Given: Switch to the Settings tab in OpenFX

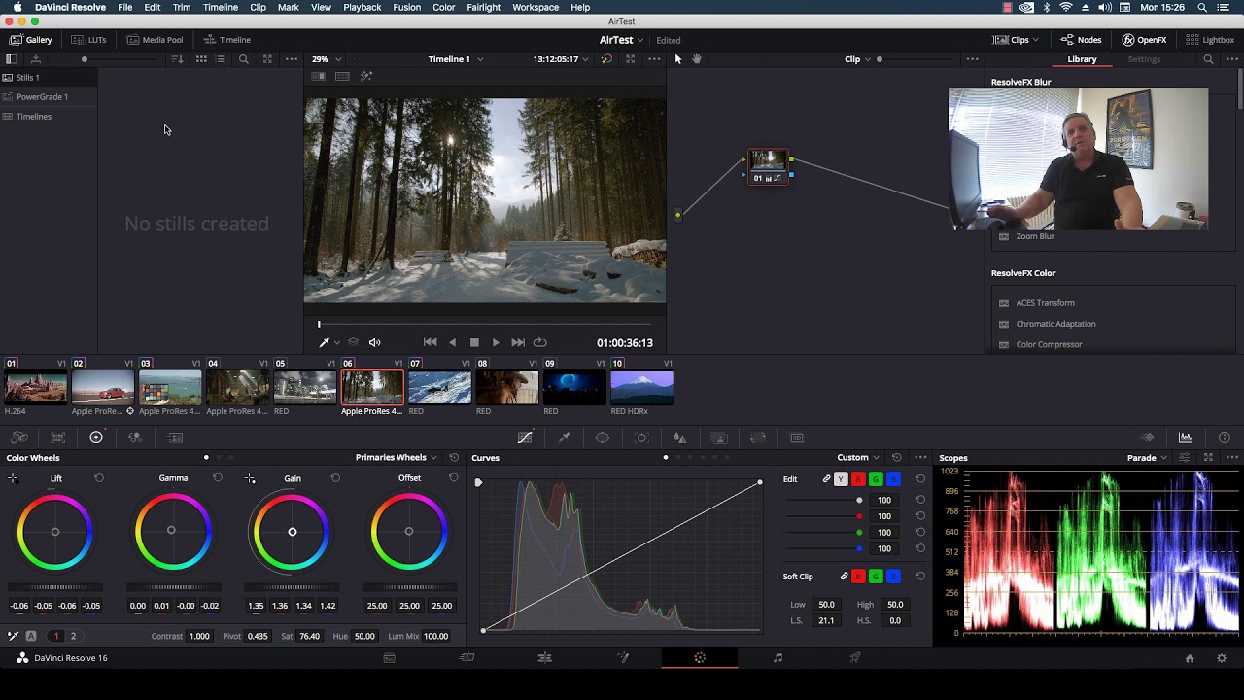Looking at the screenshot, I should click(1143, 59).
